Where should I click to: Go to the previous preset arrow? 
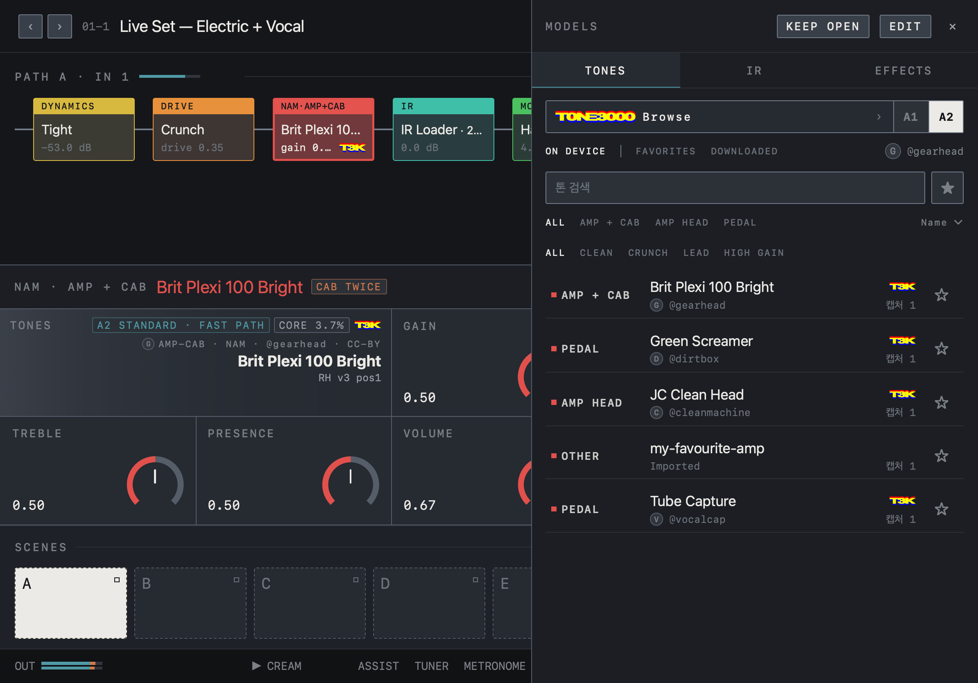pos(30,26)
